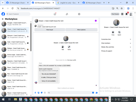Screen dimensions: 136x102
Task: Open the Groups icon in top navigation
Action: coord(79,14)
